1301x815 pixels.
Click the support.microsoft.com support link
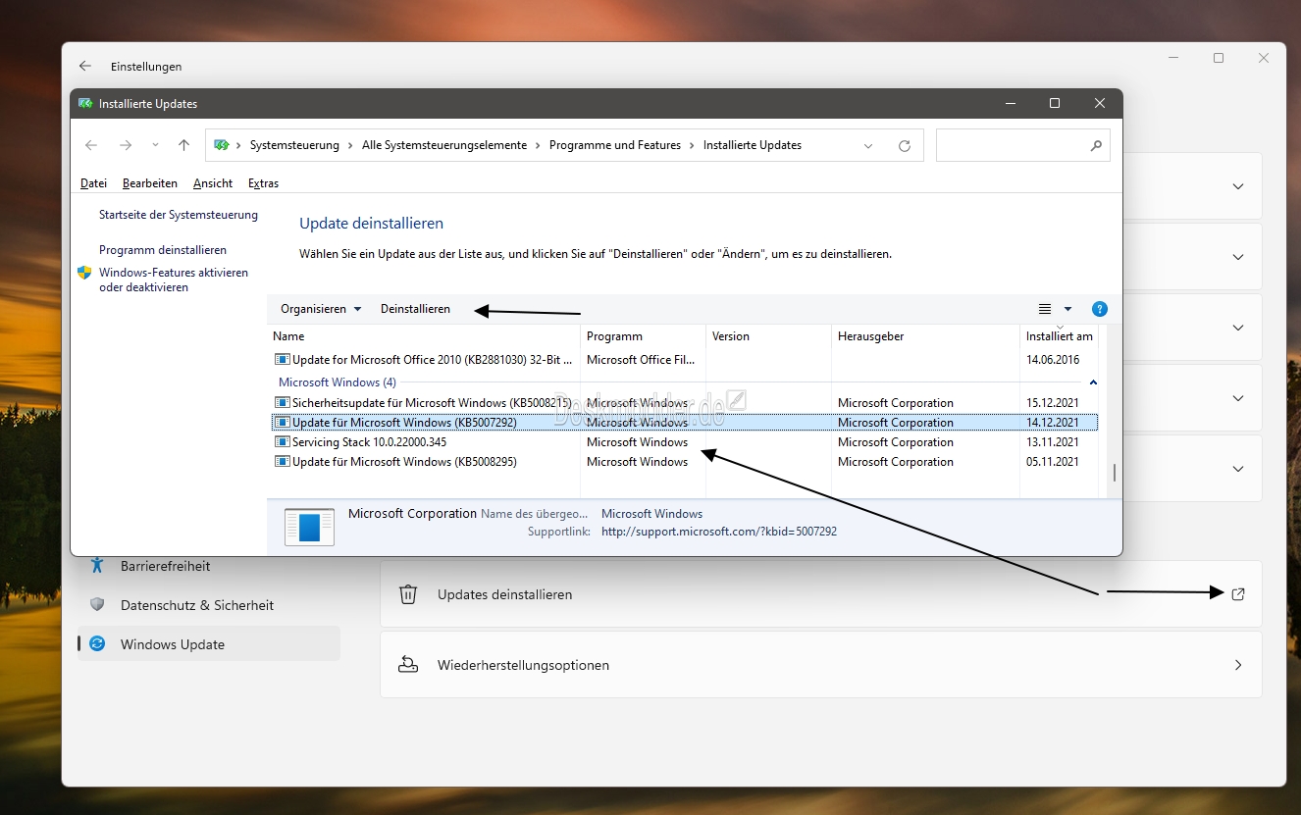(718, 532)
